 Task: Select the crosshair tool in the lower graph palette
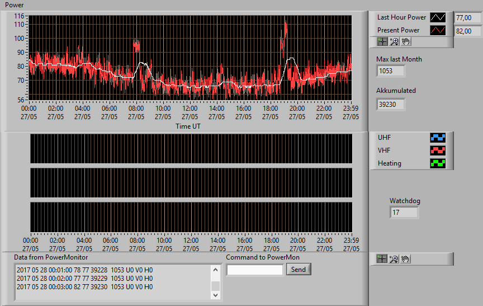(382, 259)
